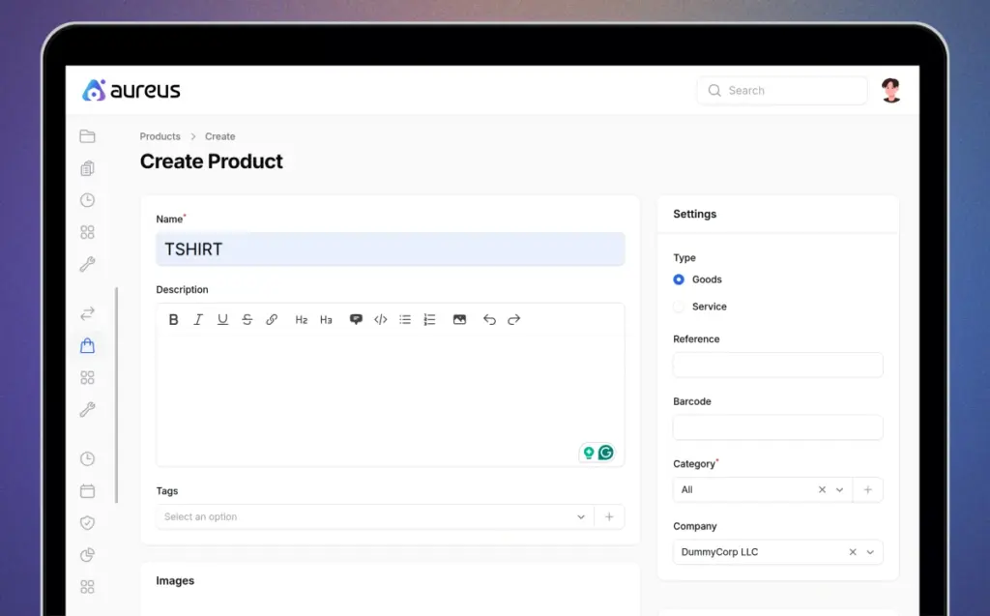The width and height of the screenshot is (990, 616).
Task: Apply strikethrough formatting in description toolbar
Action: click(x=247, y=320)
